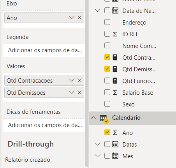Image resolution: width=176 pixels, height=168 pixels.
Task: Select the Calendario table name
Action: [x=126, y=118]
